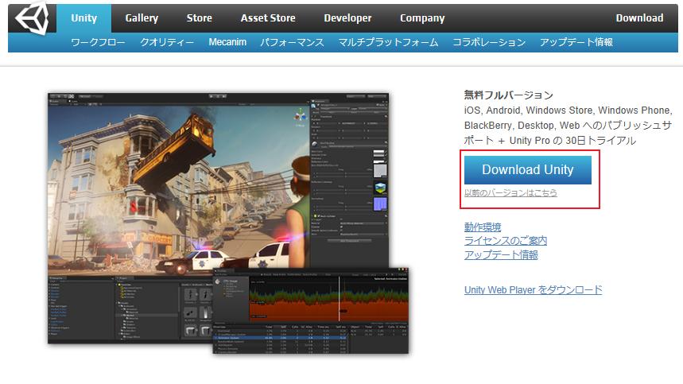Open the Company menu
This screenshot has height=384, width=683.
[422, 18]
